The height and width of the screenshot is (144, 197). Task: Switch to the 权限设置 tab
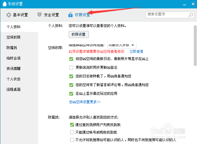[79, 15]
